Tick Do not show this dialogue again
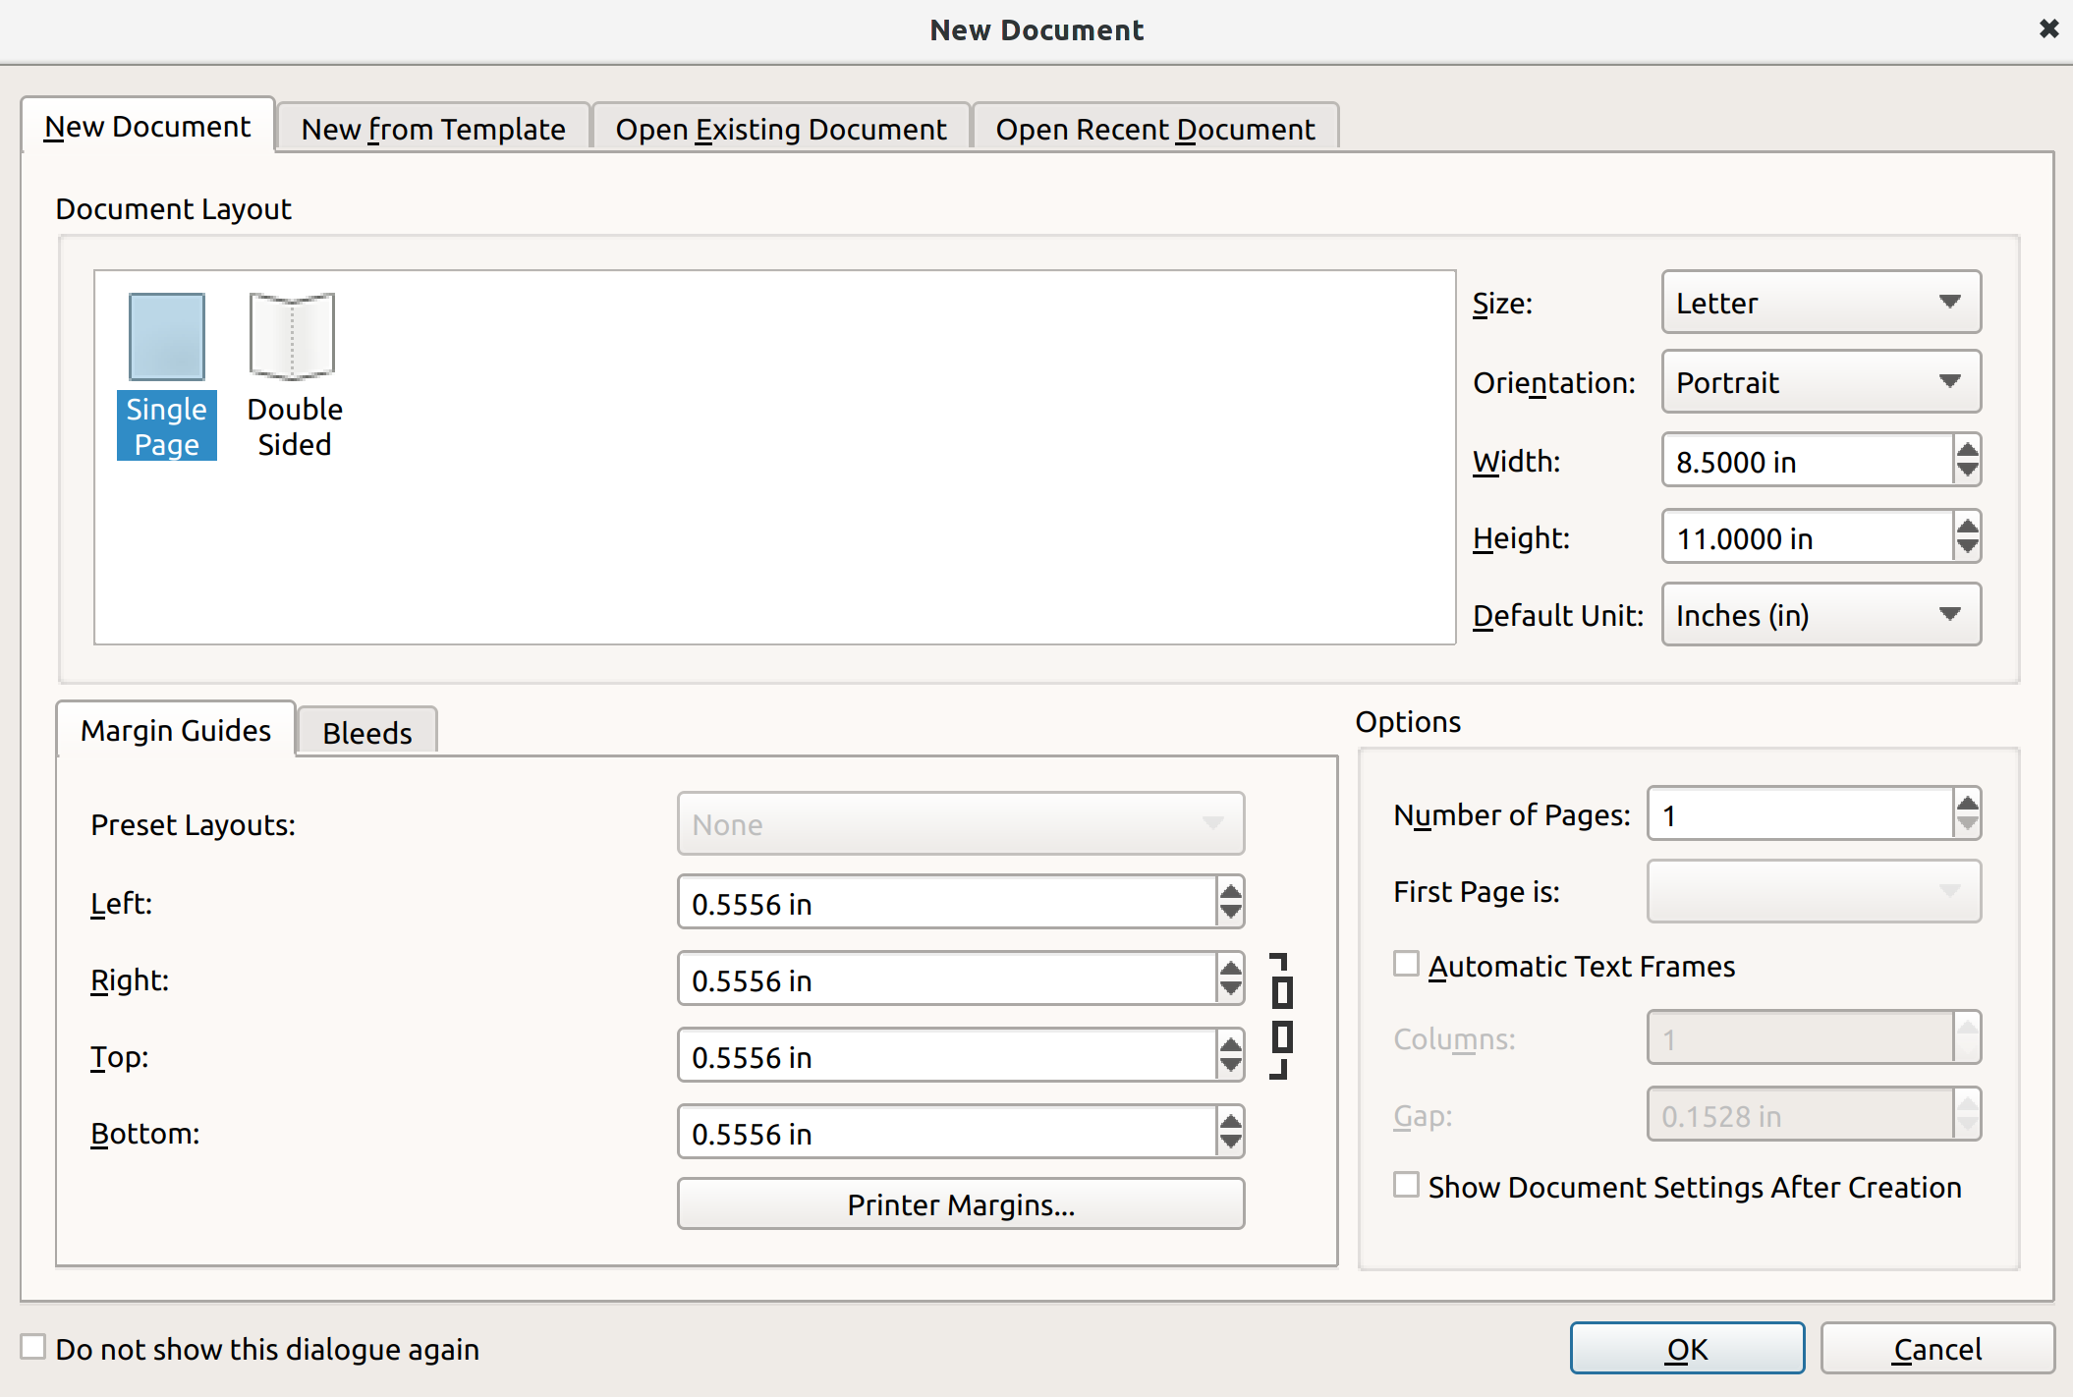The width and height of the screenshot is (2073, 1397). [x=33, y=1347]
